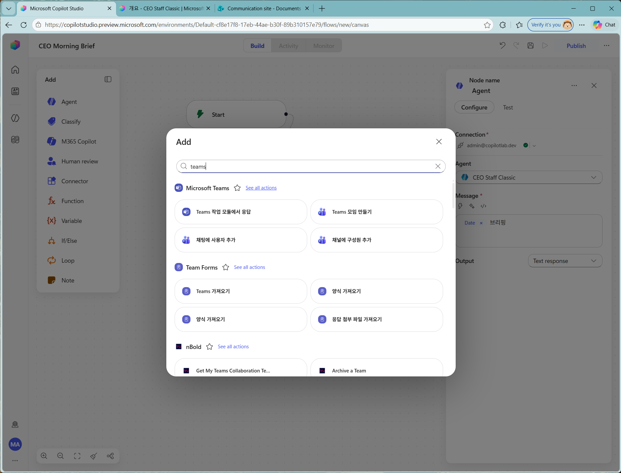
Task: Select the Start node on canvas
Action: coord(236,114)
